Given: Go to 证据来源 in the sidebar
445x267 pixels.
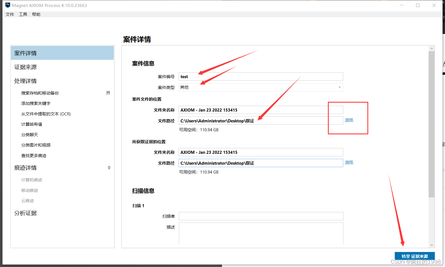Looking at the screenshot, I should click(26, 67).
